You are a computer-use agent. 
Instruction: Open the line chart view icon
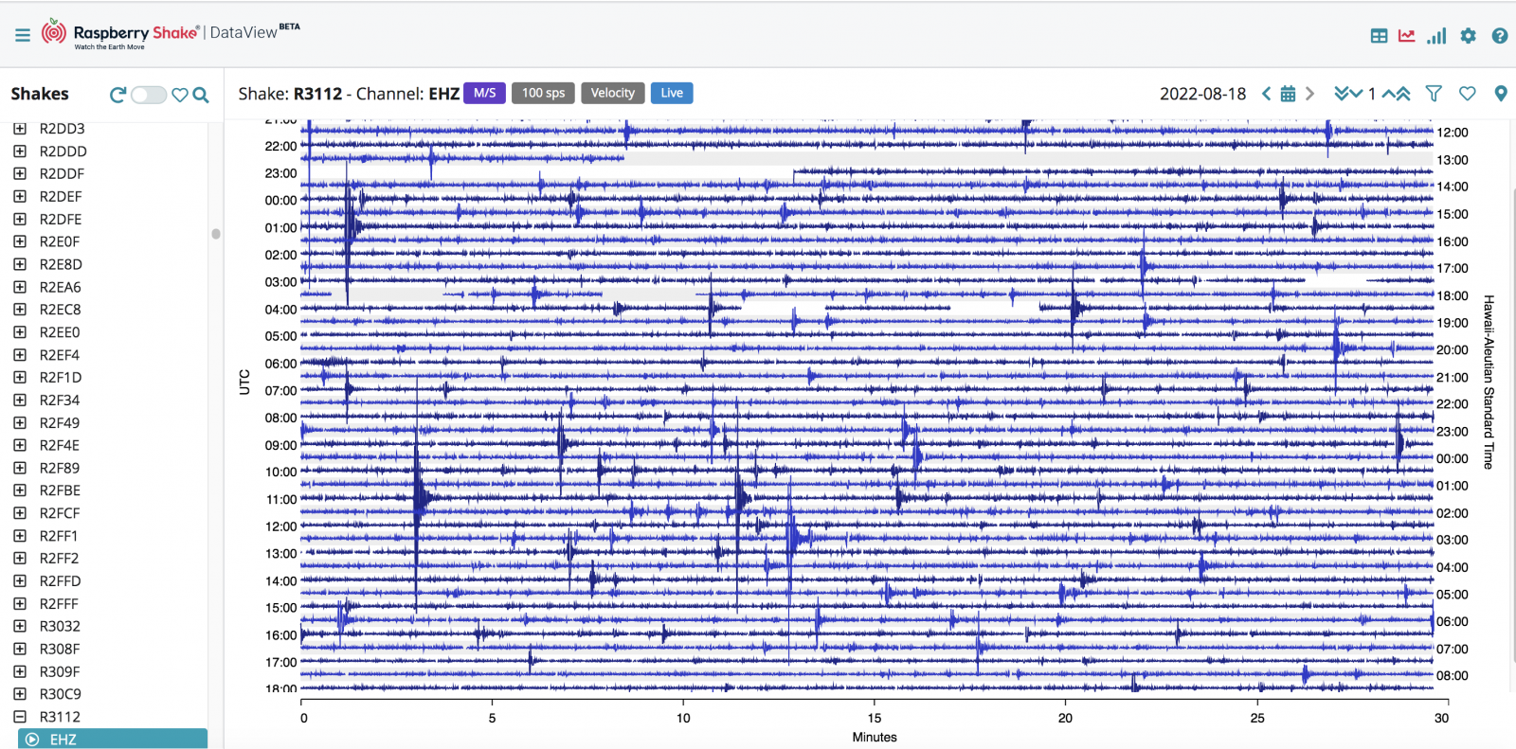1407,36
